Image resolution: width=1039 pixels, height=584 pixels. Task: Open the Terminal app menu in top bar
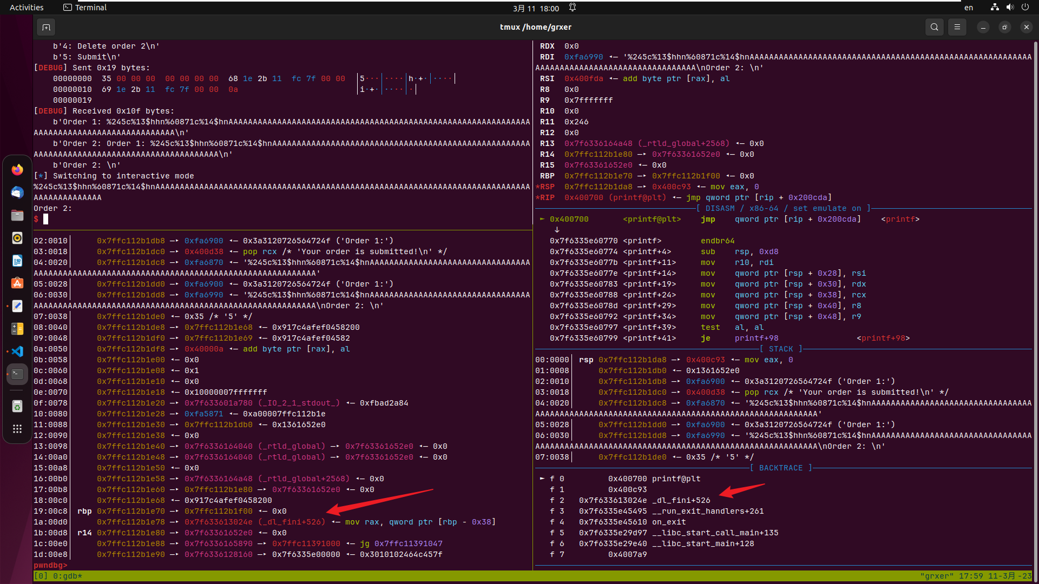[x=85, y=8]
